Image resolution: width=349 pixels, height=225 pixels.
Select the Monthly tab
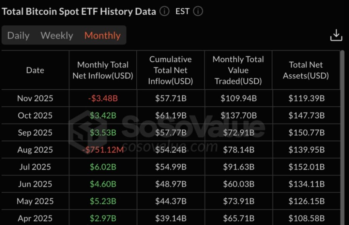102,35
